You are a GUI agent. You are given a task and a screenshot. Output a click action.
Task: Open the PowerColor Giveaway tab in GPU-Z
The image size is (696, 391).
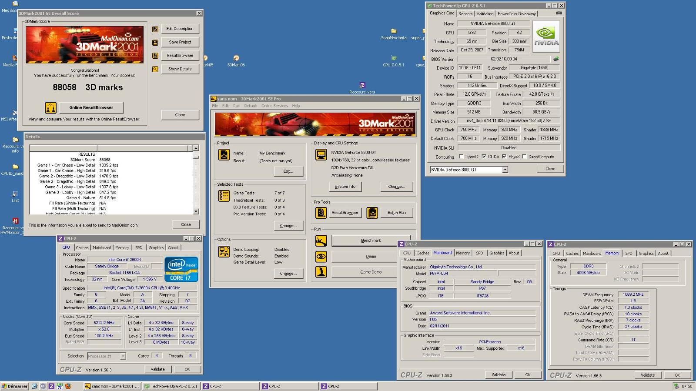tap(516, 13)
